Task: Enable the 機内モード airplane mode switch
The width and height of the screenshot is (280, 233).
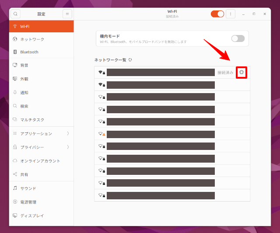Action: (238, 38)
